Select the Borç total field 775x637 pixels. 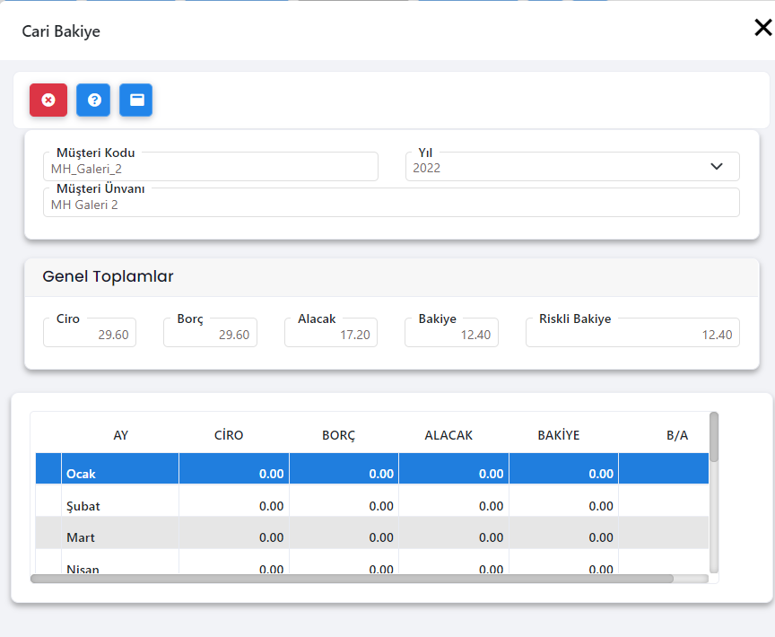tap(210, 335)
